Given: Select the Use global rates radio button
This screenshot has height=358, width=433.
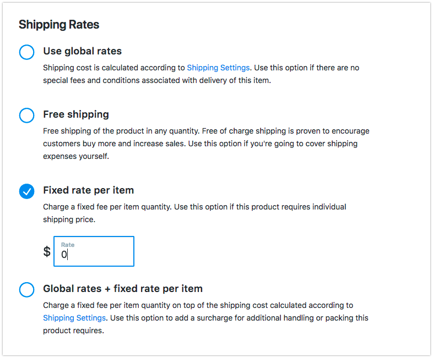Looking at the screenshot, I should pos(27,52).
